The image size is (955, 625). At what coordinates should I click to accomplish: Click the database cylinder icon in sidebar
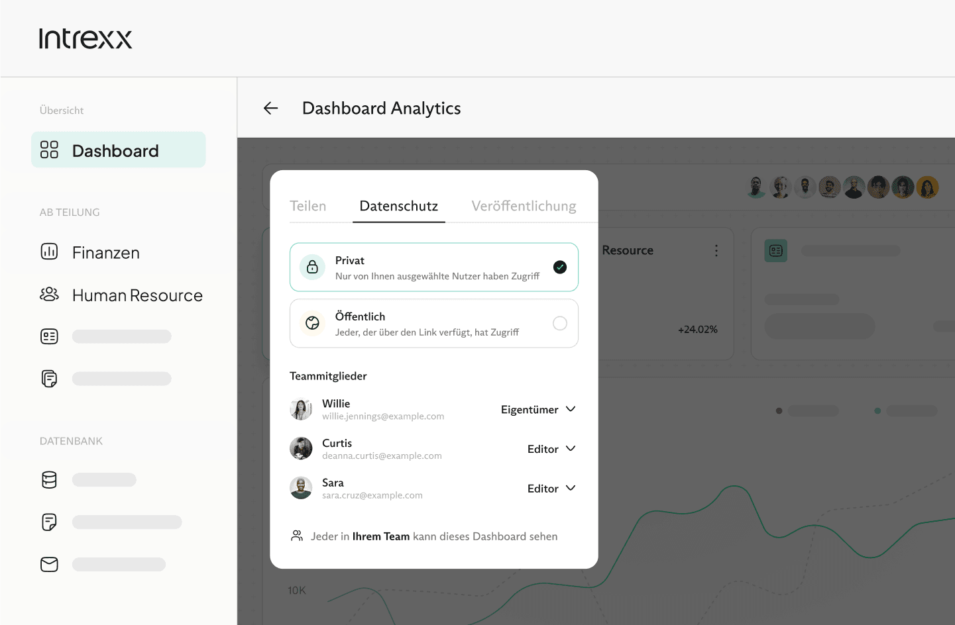click(49, 480)
